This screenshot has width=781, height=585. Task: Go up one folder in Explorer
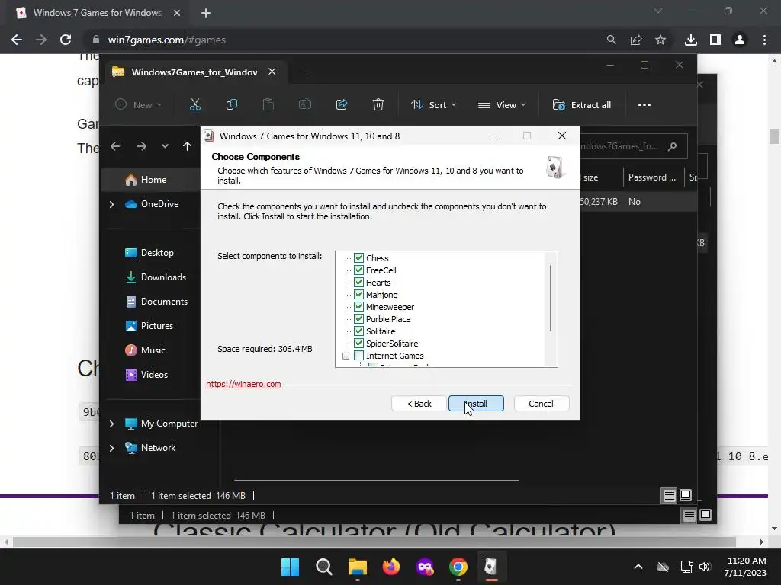188,146
